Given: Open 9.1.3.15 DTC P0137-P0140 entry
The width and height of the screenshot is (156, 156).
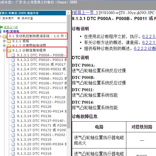Looking at the screenshot, I should pos(41,121).
